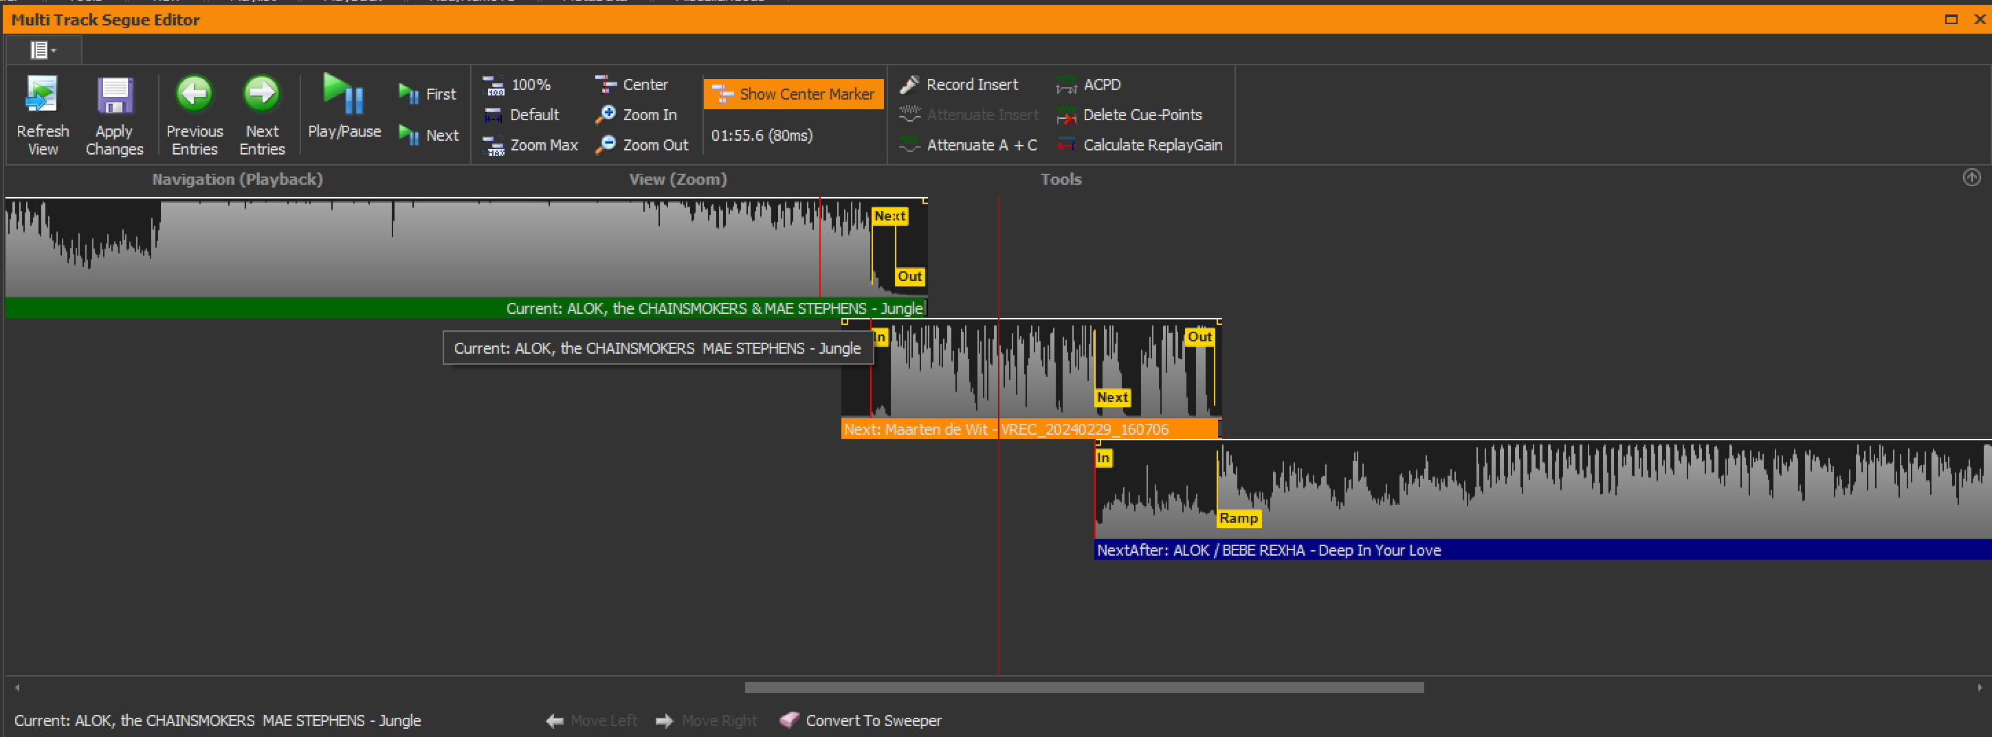Go to Next Entries green arrow
Screen dimensions: 1992x737
262,94
